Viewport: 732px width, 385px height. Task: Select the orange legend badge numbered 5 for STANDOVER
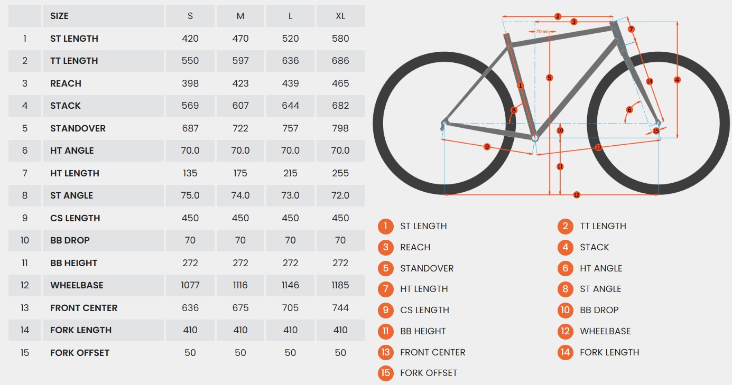386,268
